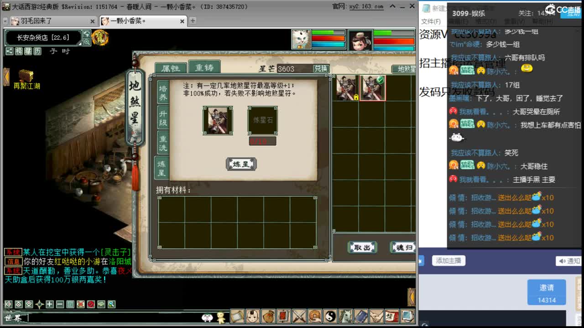This screenshot has width=584, height=328.
Task: Expand the collapsed left side panel arrow
Action: (6, 77)
